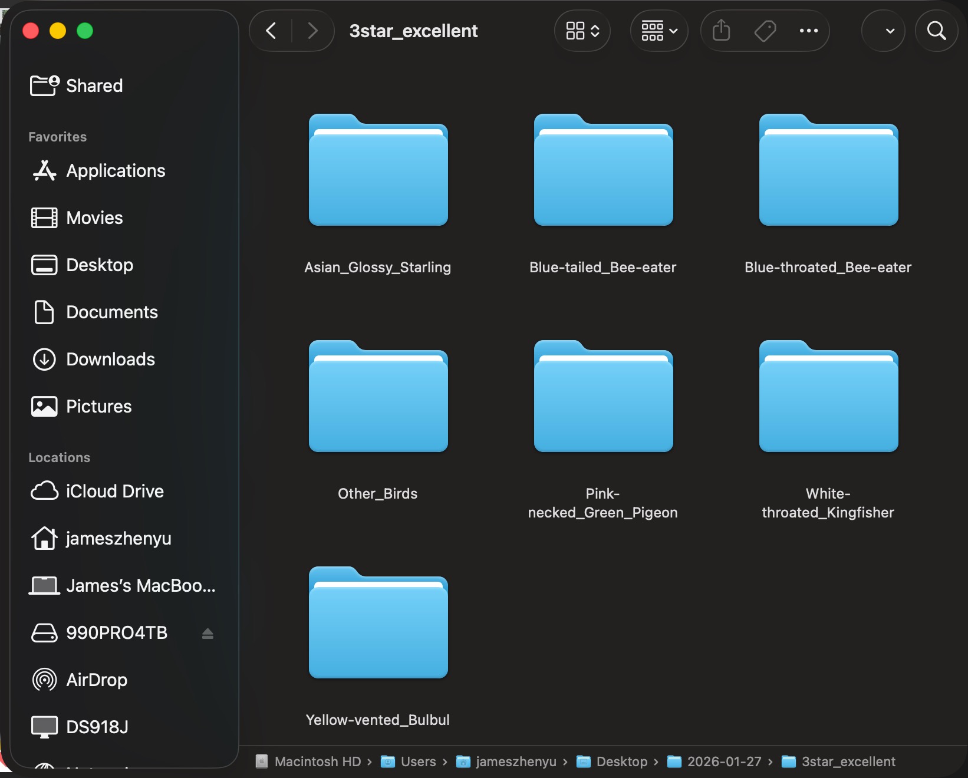Select Applications in the sidebar
The image size is (968, 778).
point(116,170)
